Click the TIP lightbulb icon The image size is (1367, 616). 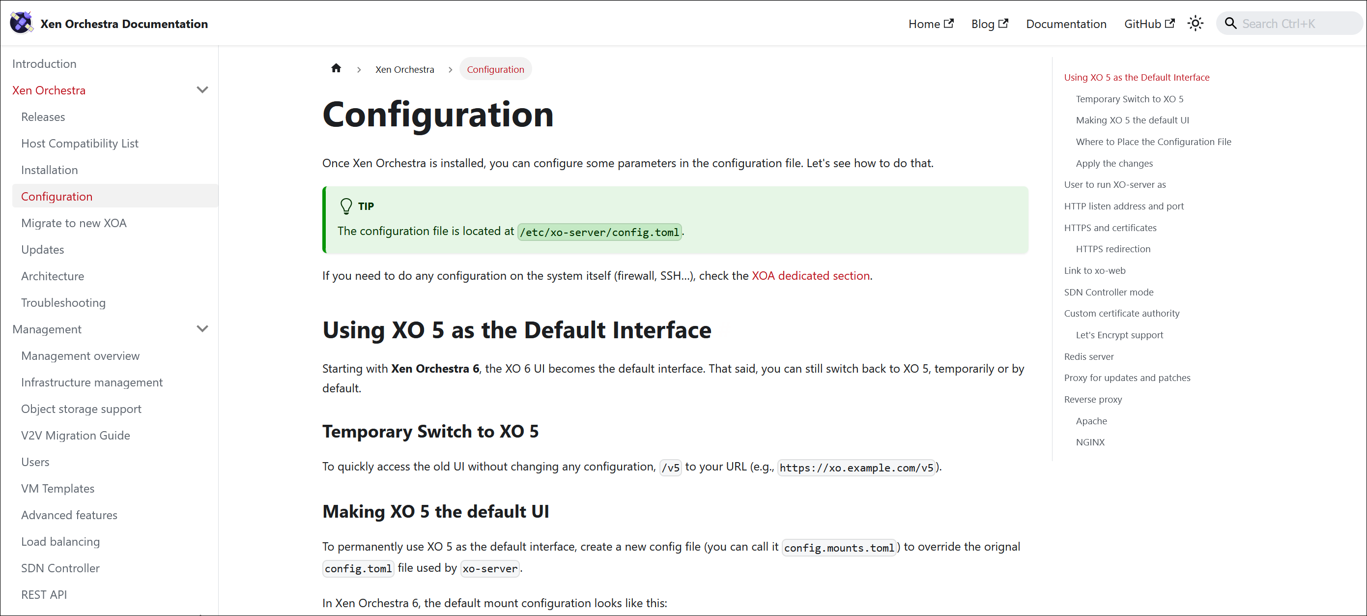[346, 206]
